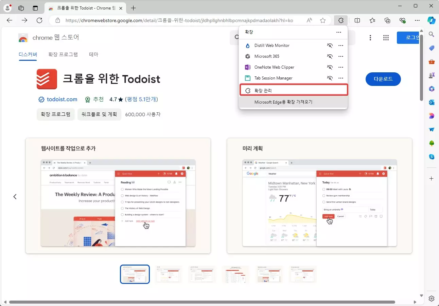Image resolution: width=439 pixels, height=306 pixels.
Task: Click Microsoft Edge용 확장 가져오기
Action: [293, 102]
